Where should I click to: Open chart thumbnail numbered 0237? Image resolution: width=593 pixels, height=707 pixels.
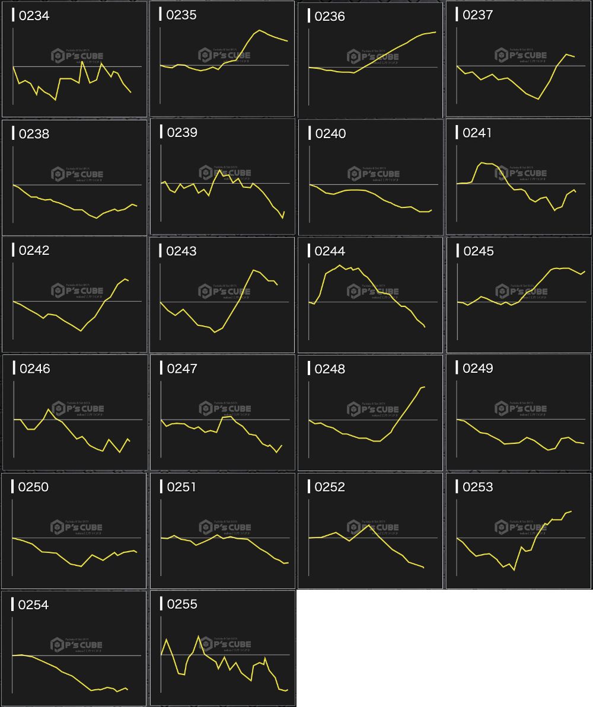click(518, 59)
